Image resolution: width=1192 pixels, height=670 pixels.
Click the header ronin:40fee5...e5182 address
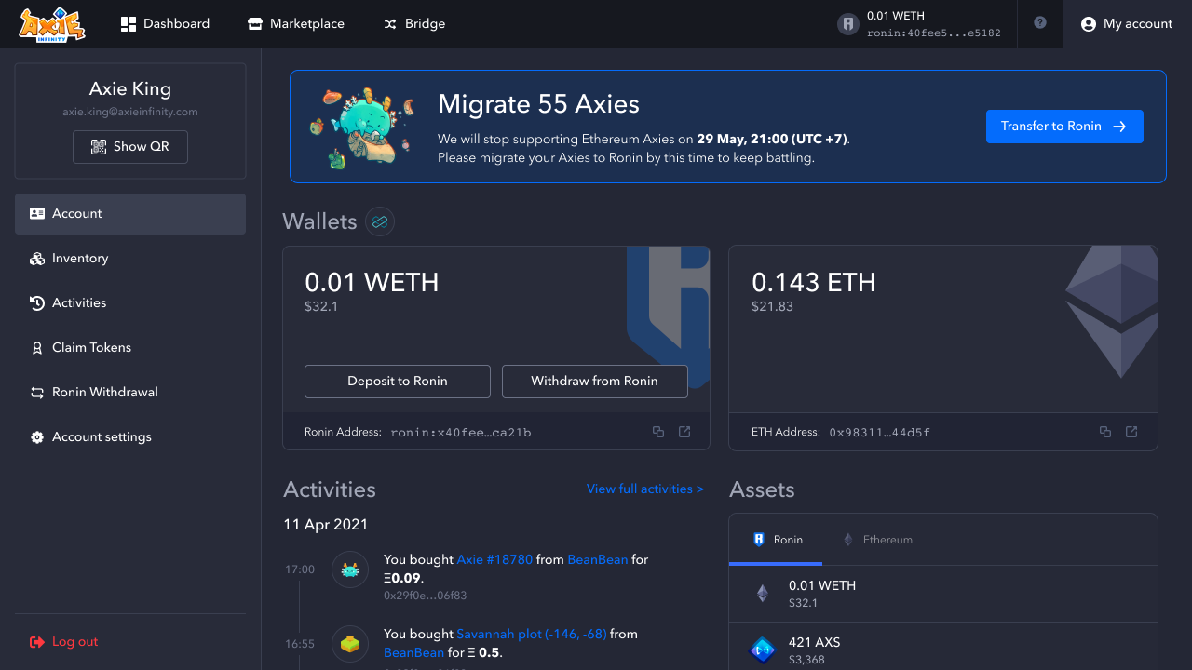click(934, 33)
